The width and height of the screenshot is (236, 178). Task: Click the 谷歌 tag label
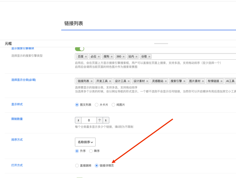(x=144, y=56)
